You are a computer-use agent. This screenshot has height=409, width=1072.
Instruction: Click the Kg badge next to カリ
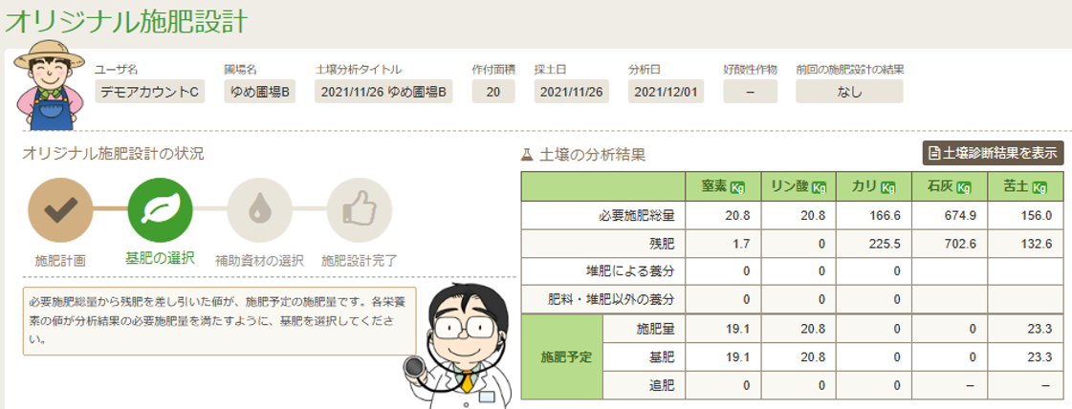click(x=888, y=187)
